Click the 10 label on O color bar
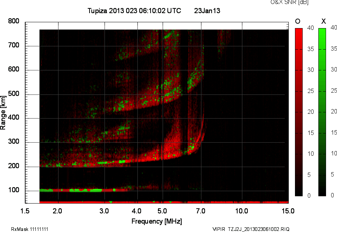337x232 pixels. [x=311, y=154]
